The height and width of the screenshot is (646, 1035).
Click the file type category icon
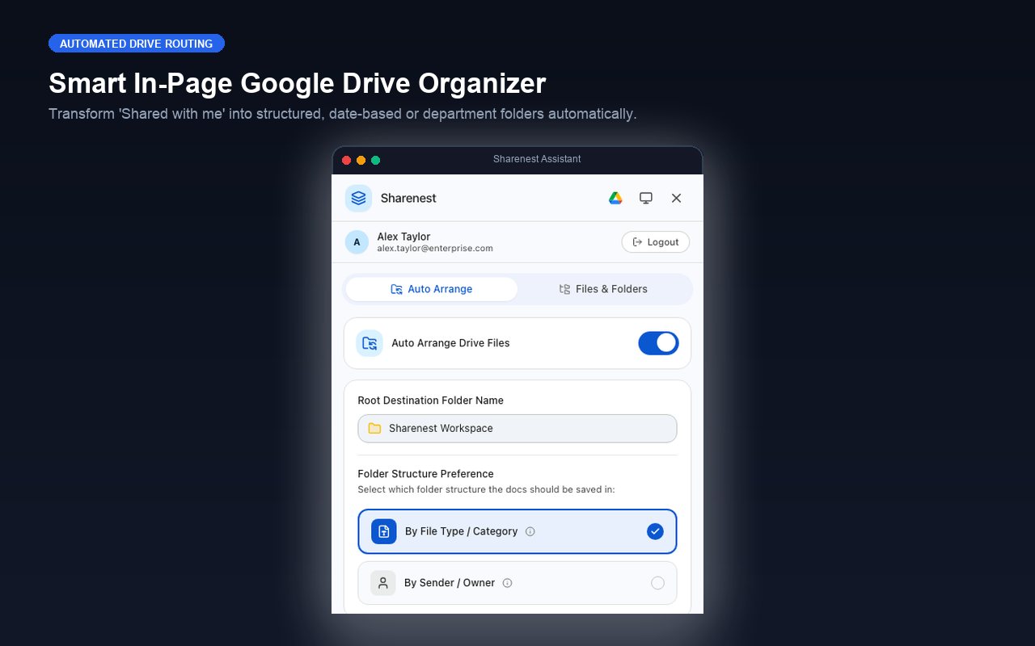tap(384, 531)
